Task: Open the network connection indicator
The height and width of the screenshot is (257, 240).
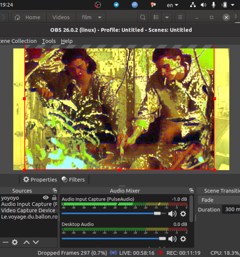Action: (193, 5)
